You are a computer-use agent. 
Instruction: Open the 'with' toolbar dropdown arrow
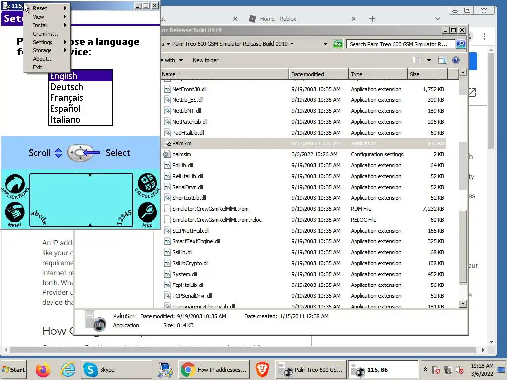click(x=181, y=60)
